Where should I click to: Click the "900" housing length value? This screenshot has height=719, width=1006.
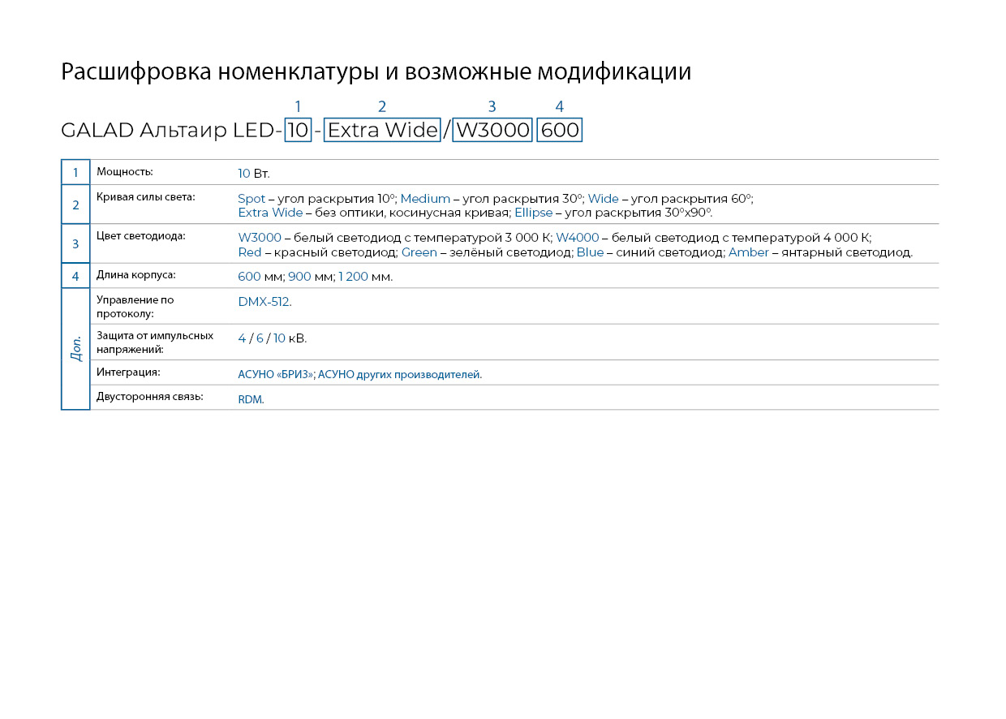(x=299, y=277)
